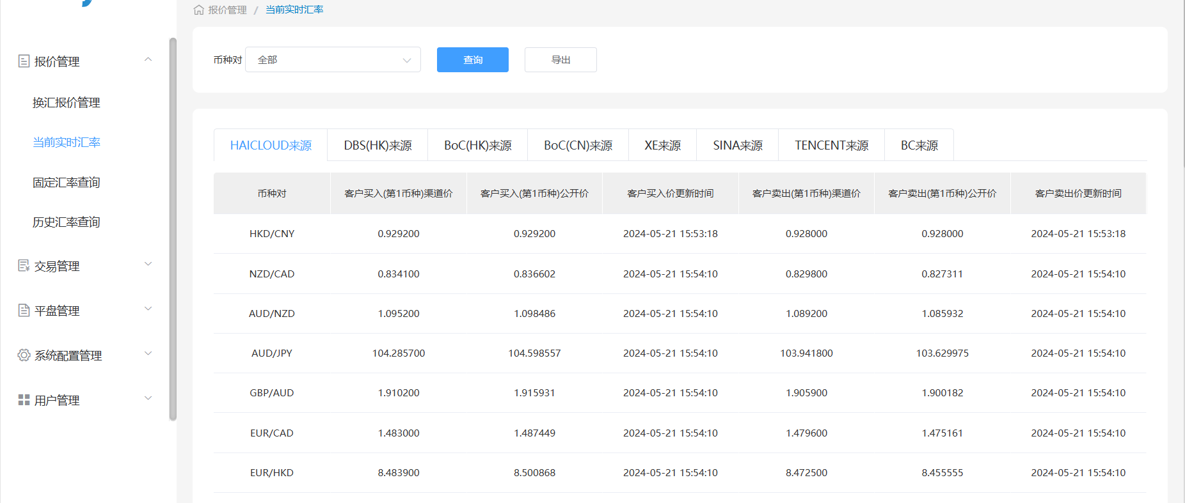Image resolution: width=1185 pixels, height=503 pixels.
Task: Select the GBP/AUD currency pair cell
Action: coord(272,393)
